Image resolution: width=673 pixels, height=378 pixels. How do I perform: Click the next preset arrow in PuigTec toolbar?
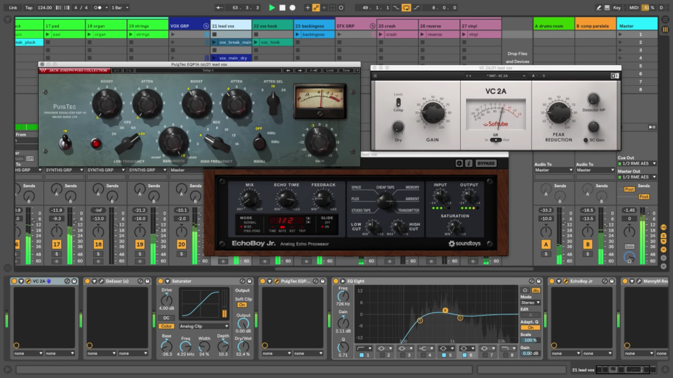pos(300,70)
